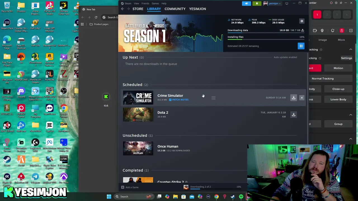The image size is (358, 201).
Task: Grab the Crime Simulator reorder handle
Action: pyautogui.click(x=213, y=98)
